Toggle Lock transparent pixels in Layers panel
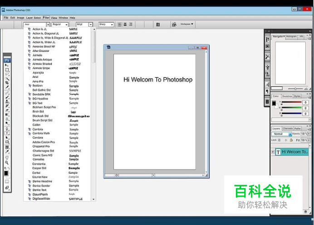This screenshot has height=225, width=314. pos(279,140)
